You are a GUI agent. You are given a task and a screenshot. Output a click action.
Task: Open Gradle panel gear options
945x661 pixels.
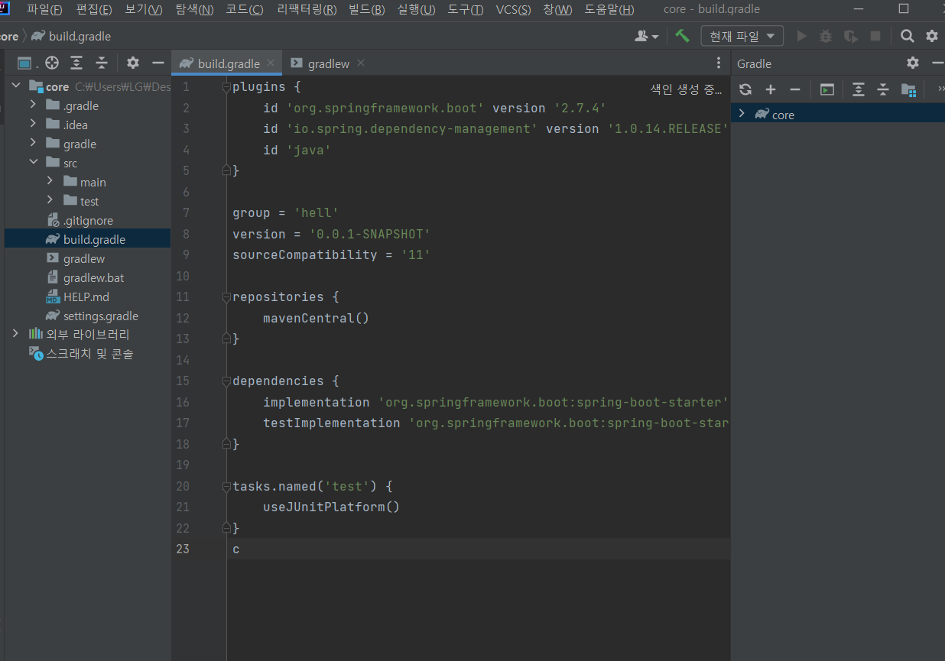913,63
